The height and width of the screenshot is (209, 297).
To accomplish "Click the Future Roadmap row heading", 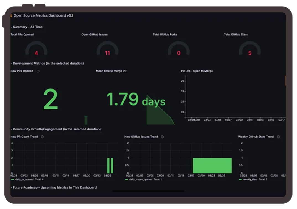I will [x=54, y=187].
